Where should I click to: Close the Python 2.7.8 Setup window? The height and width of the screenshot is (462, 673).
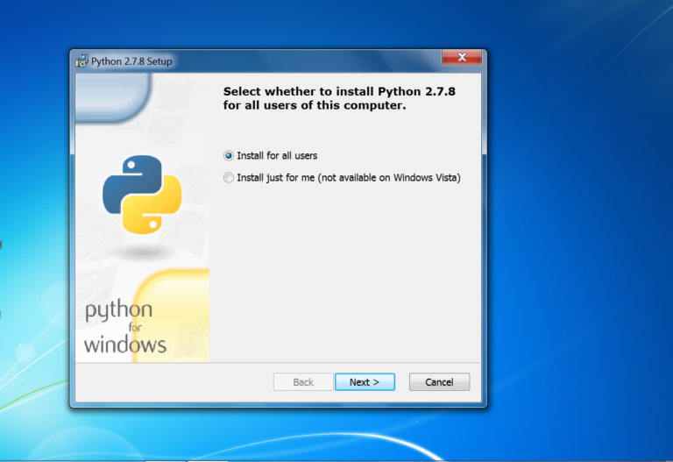pyautogui.click(x=461, y=60)
